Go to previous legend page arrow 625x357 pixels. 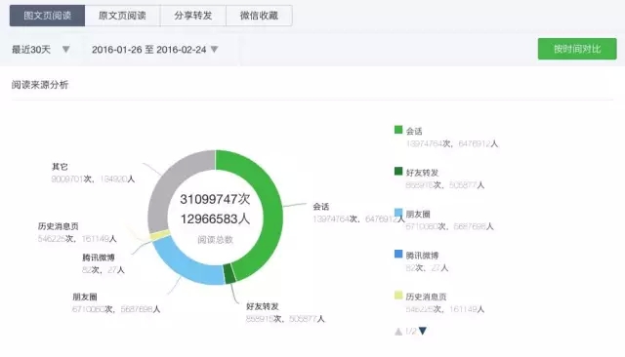click(x=398, y=331)
